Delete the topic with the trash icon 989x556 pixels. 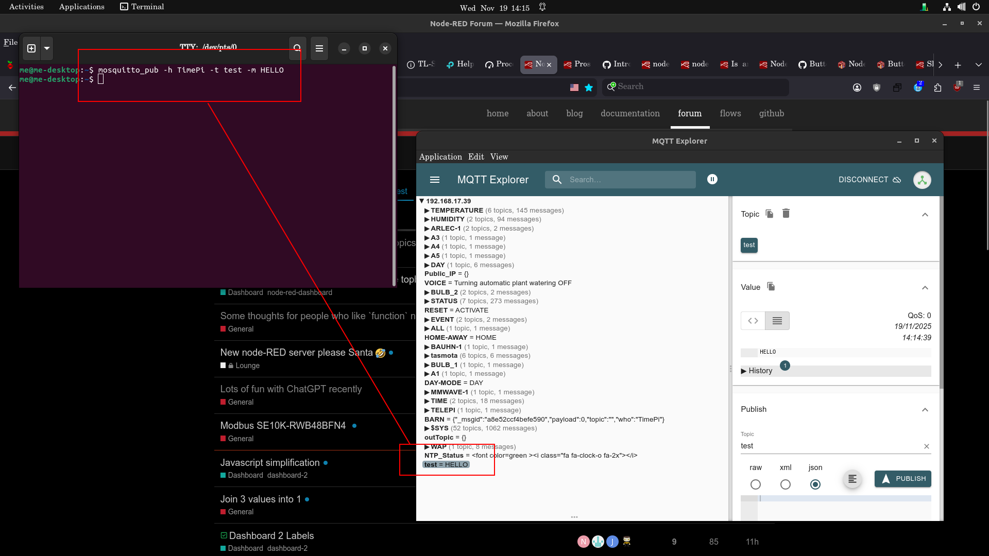tap(786, 213)
